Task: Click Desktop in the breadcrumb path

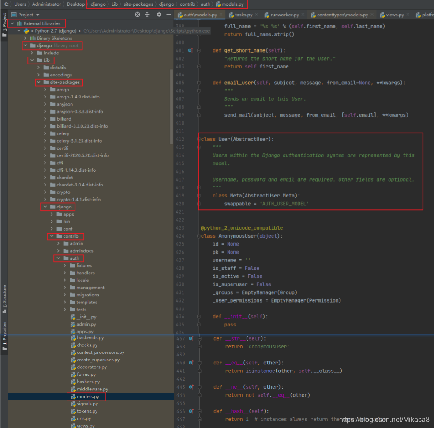Action: pyautogui.click(x=76, y=4)
